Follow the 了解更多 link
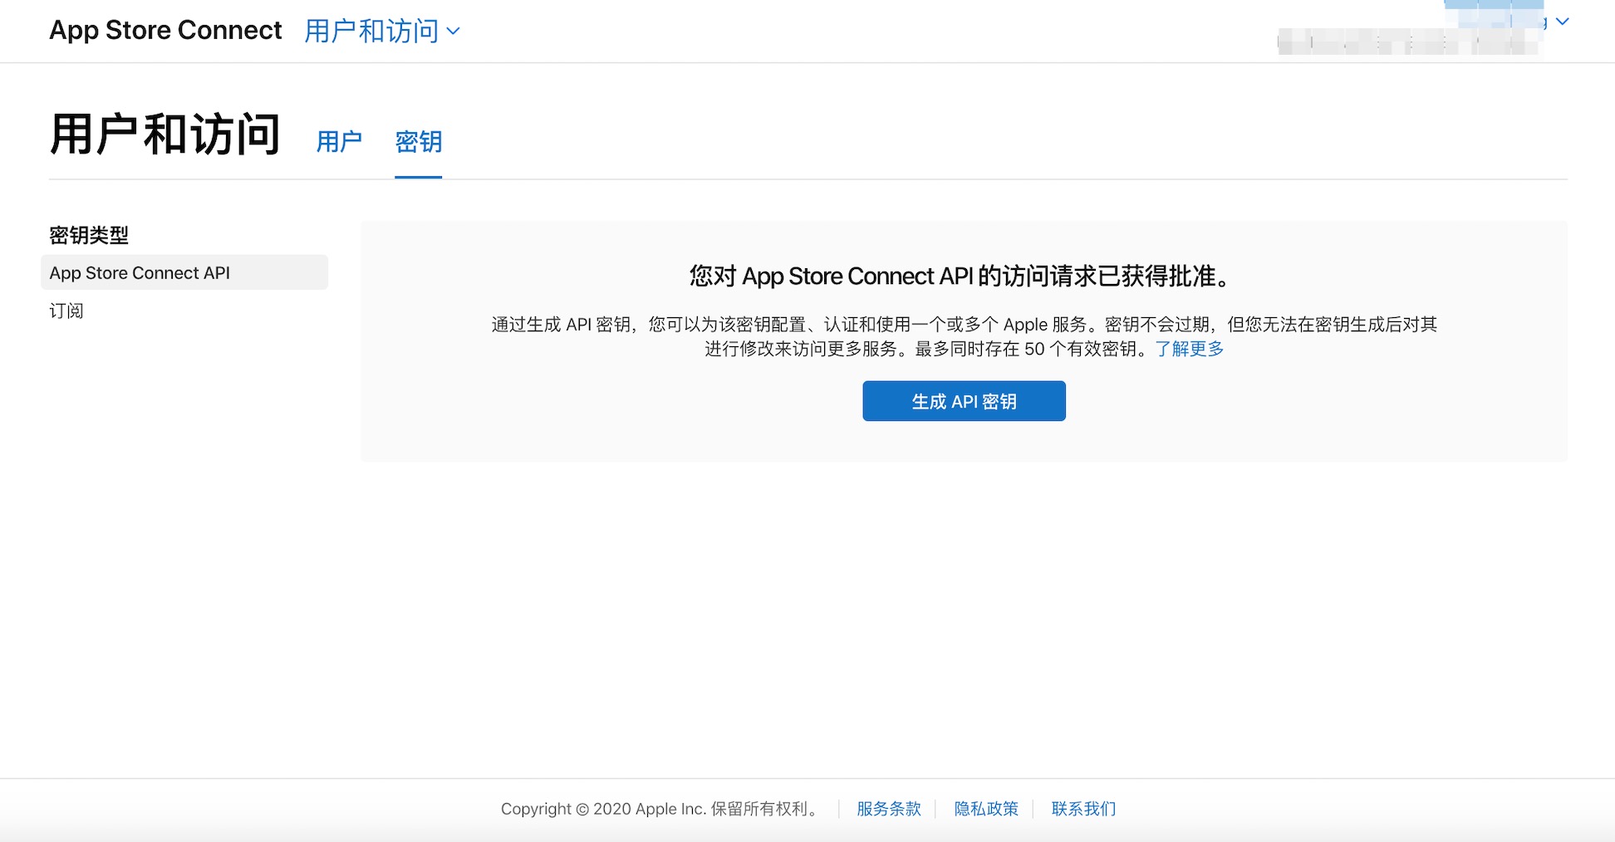Viewport: 1615px width, 842px height. click(1189, 349)
